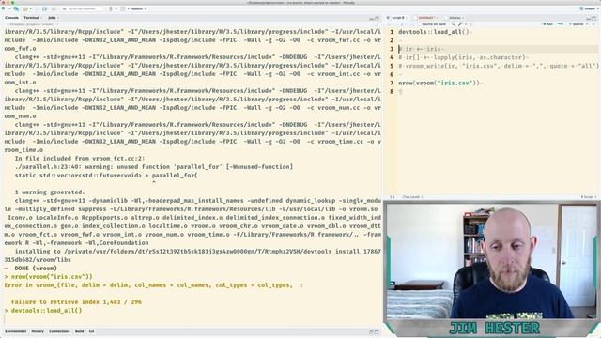Open the Environment tab in bottom pane
Image resolution: width=601 pixels, height=338 pixels.
click(x=16, y=331)
